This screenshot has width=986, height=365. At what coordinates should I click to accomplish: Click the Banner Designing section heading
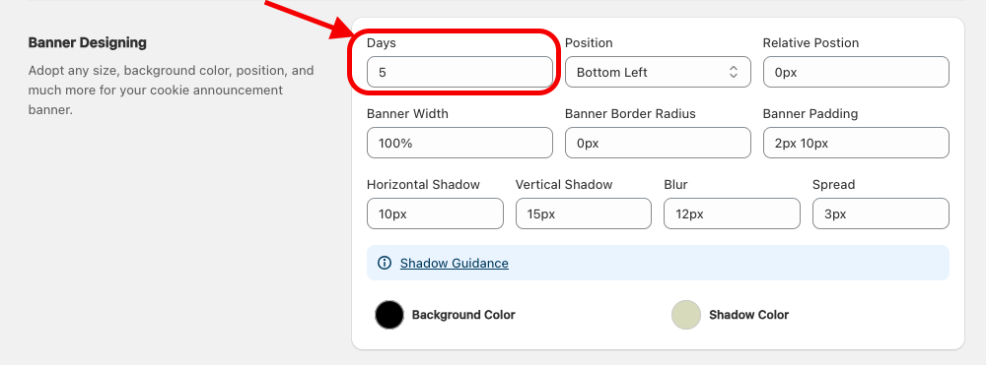(88, 42)
